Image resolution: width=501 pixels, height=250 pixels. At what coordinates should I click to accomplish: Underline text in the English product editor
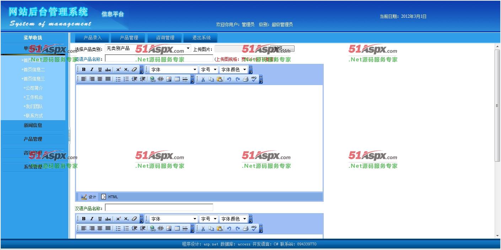100,70
